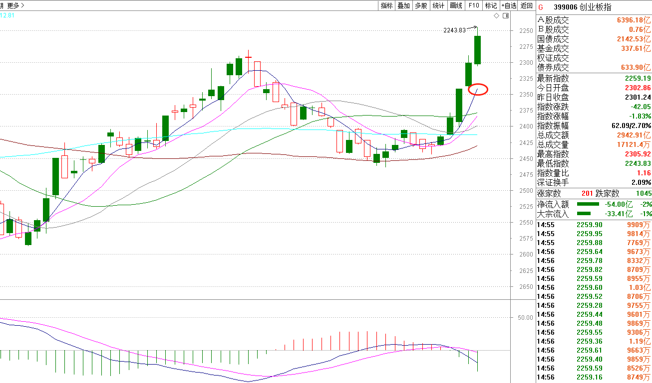Select the 指数涨跌 -42.05 row
Screen dimensions: 652x383
[x=594, y=107]
